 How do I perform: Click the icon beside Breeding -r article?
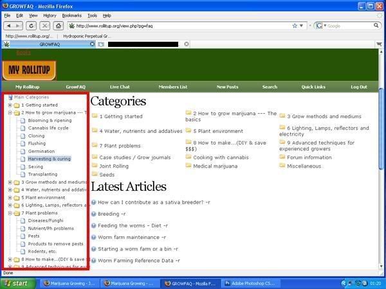point(93,214)
